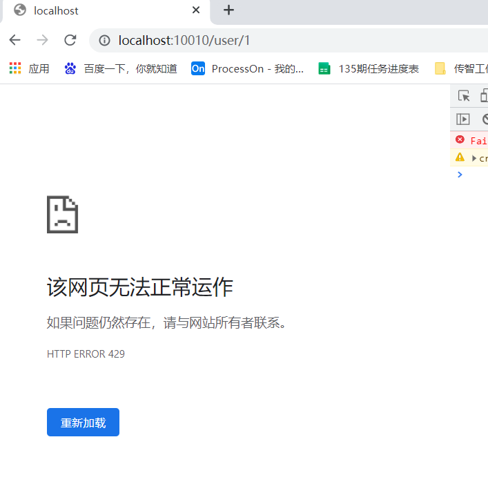This screenshot has width=488, height=504.
Task: Open the 应用 apps shortcut
Action: pos(29,68)
